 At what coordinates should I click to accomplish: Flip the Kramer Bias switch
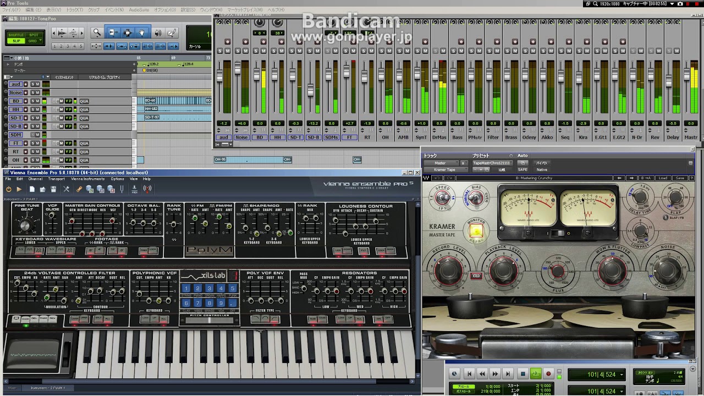click(476, 197)
